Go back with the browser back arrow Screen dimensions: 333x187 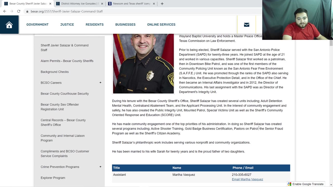(5, 11)
